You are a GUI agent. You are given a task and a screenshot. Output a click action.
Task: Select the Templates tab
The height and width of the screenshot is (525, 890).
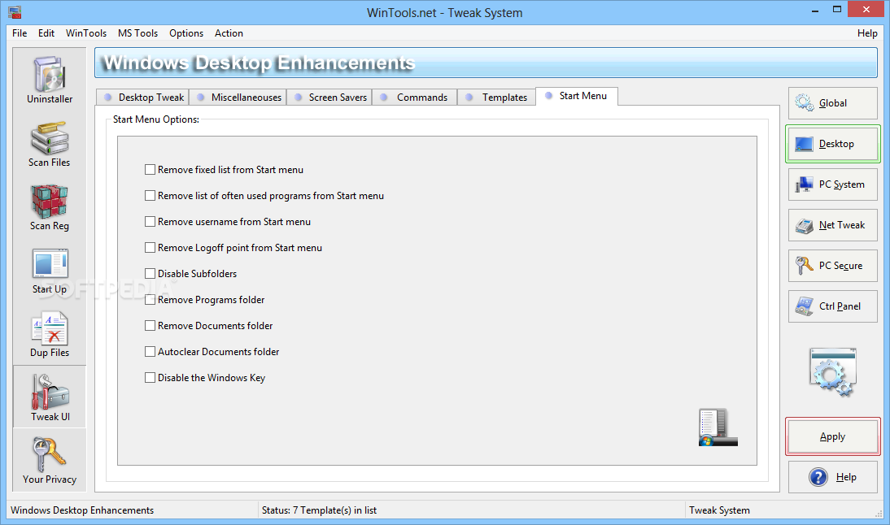pos(496,98)
